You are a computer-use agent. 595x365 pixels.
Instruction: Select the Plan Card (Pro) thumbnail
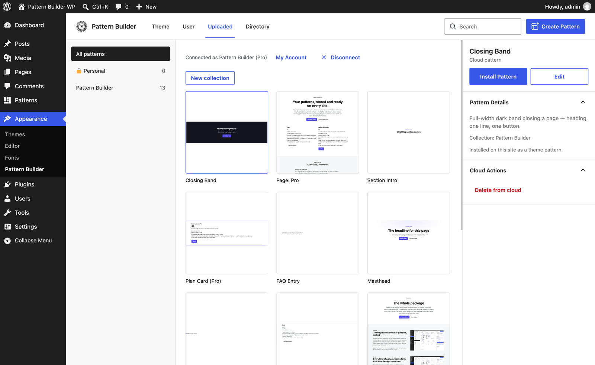coord(227,233)
